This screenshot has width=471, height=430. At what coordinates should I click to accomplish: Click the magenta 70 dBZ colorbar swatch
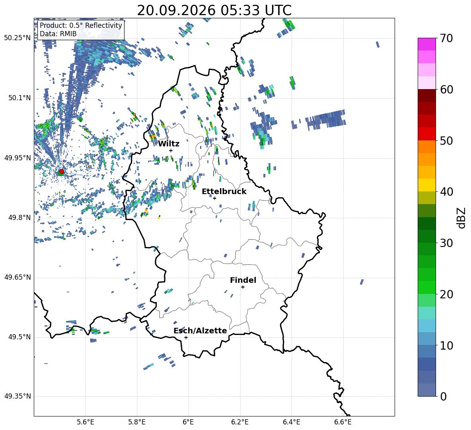click(x=426, y=44)
